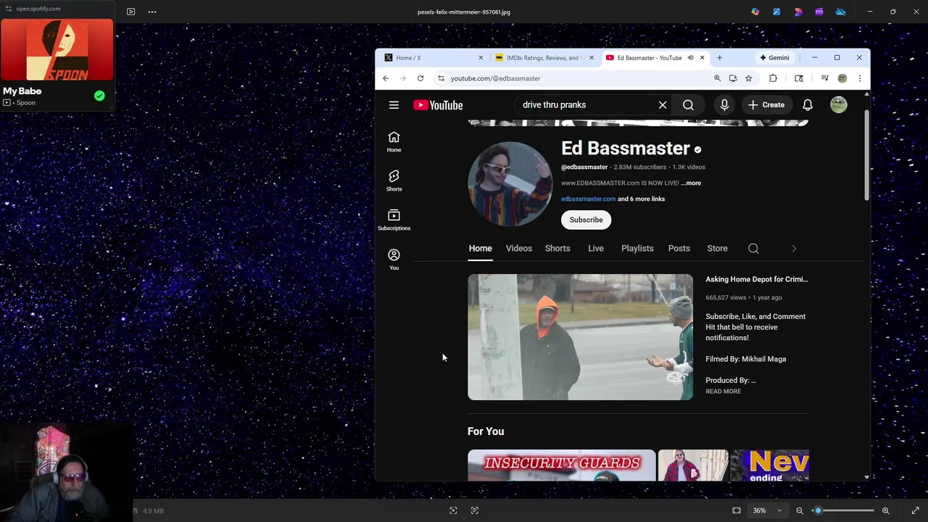The width and height of the screenshot is (928, 522).
Task: Start voice search with microphone
Action: pyautogui.click(x=724, y=105)
